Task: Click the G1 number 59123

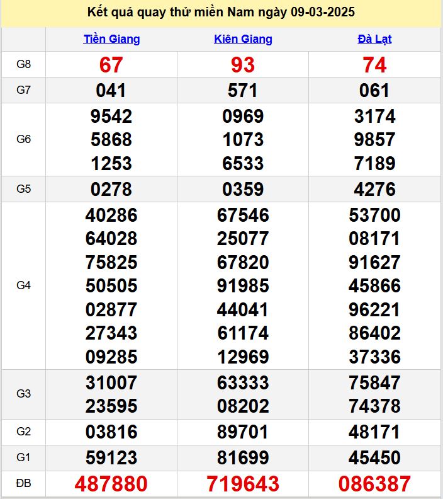Action: click(x=111, y=457)
